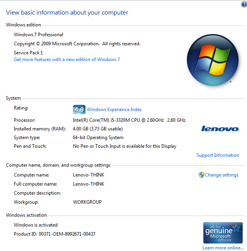Click the Pen and Touch label

point(30,146)
